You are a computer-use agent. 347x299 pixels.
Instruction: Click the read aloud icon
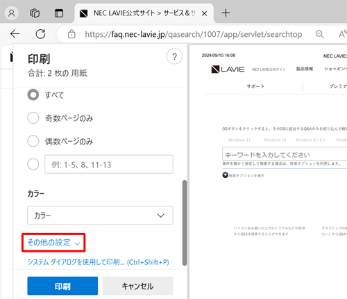pos(343,34)
